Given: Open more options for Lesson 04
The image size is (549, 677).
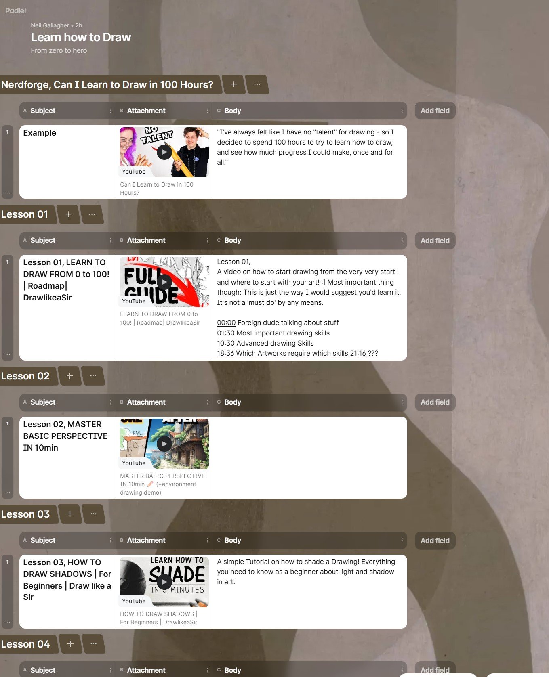Looking at the screenshot, I should (x=93, y=644).
